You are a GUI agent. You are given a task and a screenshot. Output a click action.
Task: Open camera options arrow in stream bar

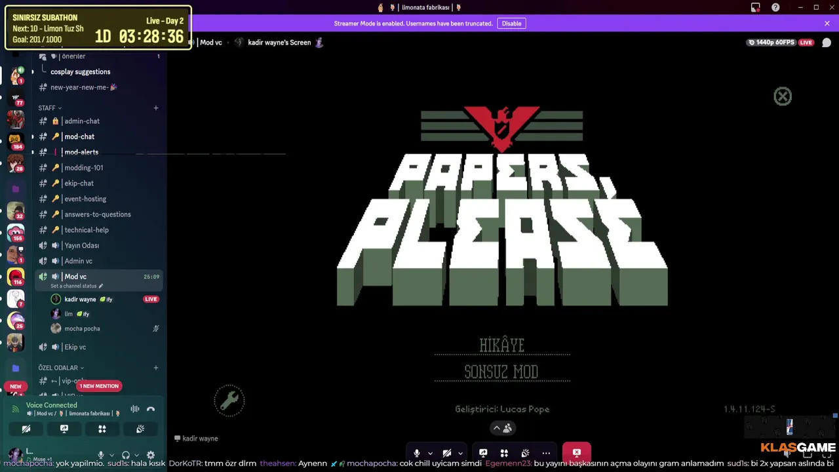[460, 453]
